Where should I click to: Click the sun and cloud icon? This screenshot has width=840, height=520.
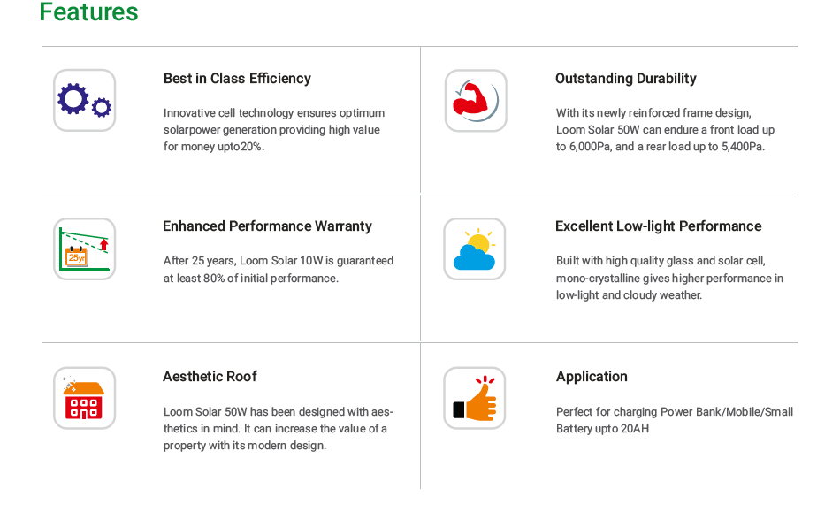point(475,249)
